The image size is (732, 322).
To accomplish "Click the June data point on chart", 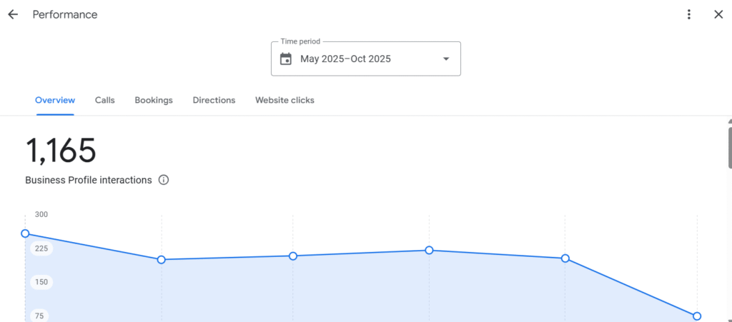I will (162, 260).
